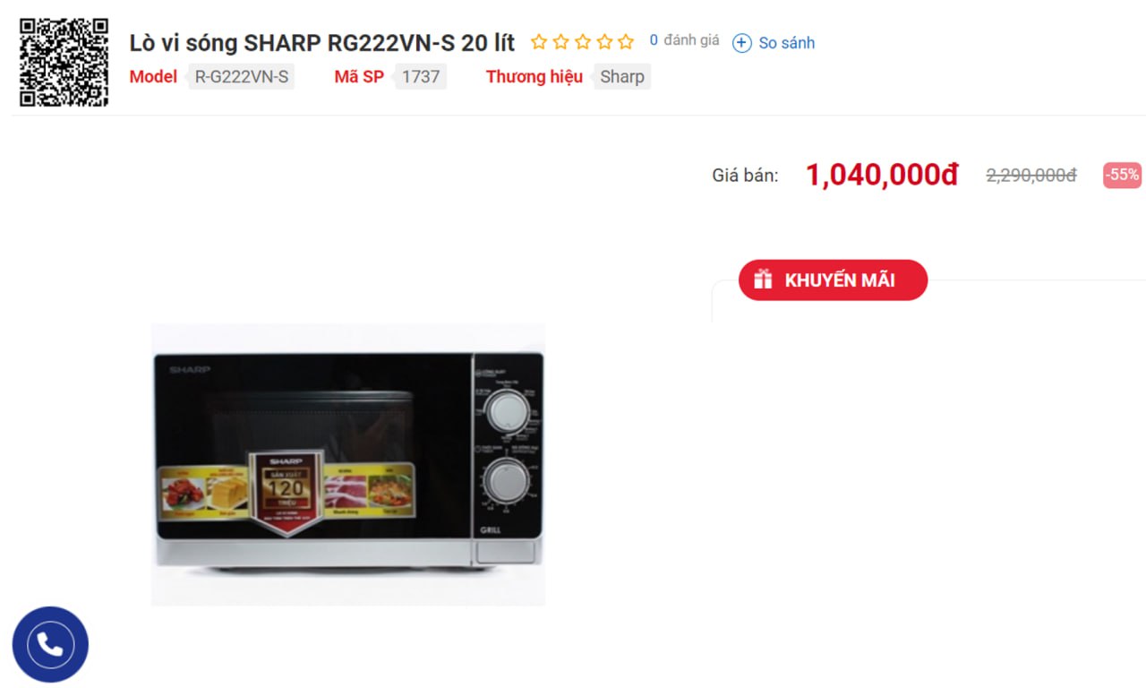Image resolution: width=1146 pixels, height=688 pixels.
Task: Select the second rating star
Action: (560, 42)
